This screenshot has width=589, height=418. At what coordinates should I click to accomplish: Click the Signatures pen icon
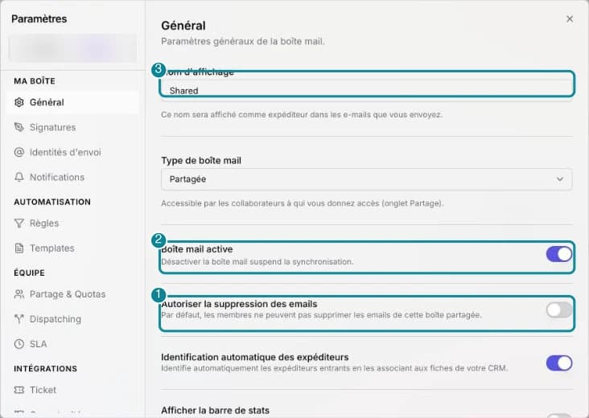point(19,127)
